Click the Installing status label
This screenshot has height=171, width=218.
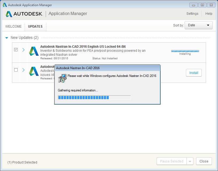tap(185, 54)
